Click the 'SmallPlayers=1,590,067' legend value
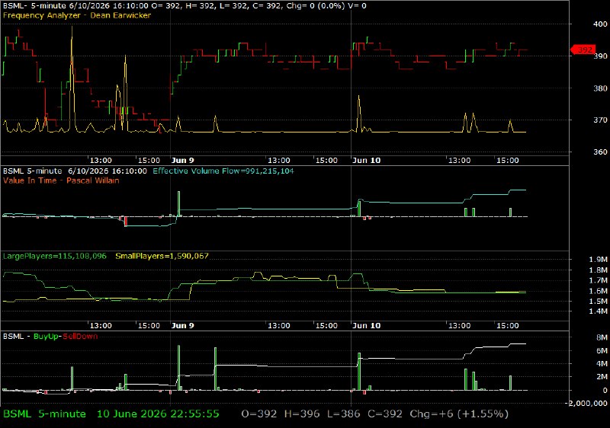The height and width of the screenshot is (428, 610). click(x=162, y=257)
